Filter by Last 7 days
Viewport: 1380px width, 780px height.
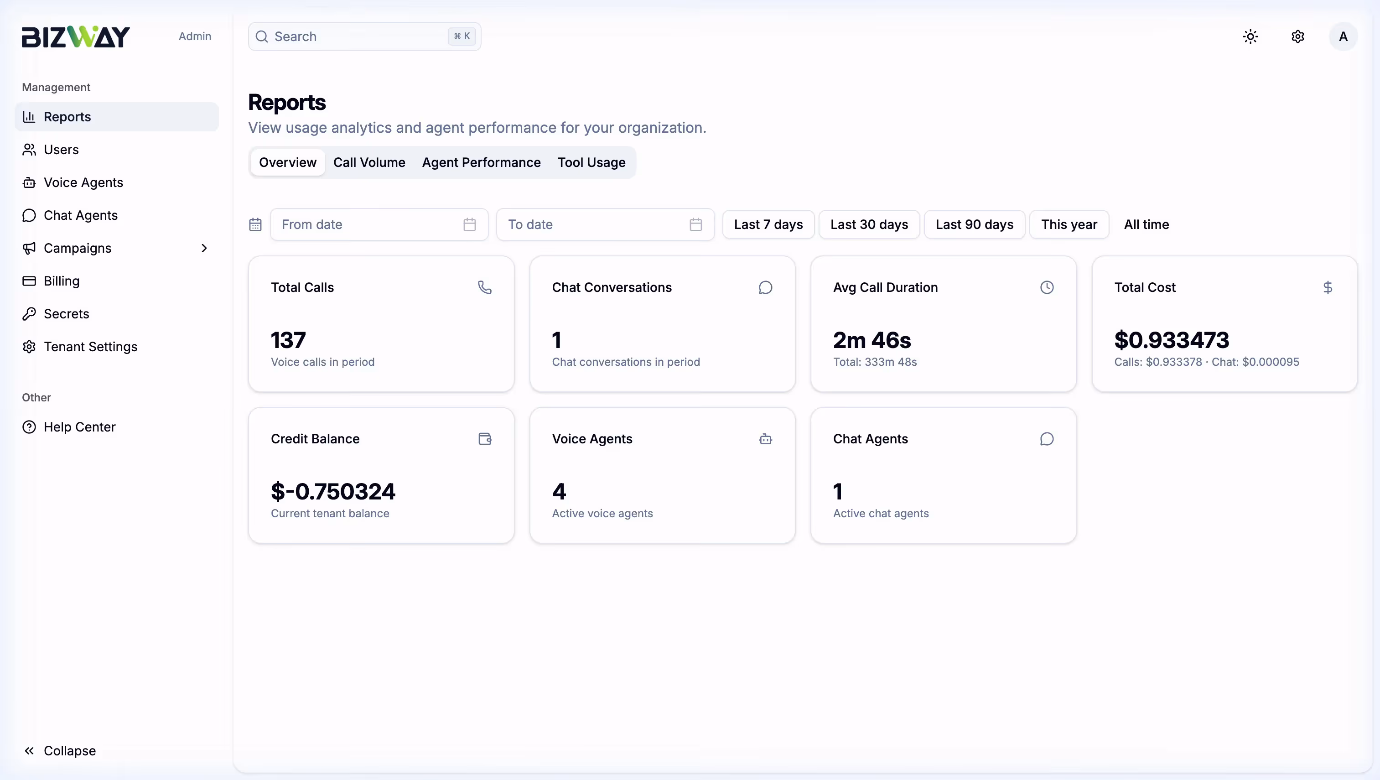pyautogui.click(x=768, y=224)
